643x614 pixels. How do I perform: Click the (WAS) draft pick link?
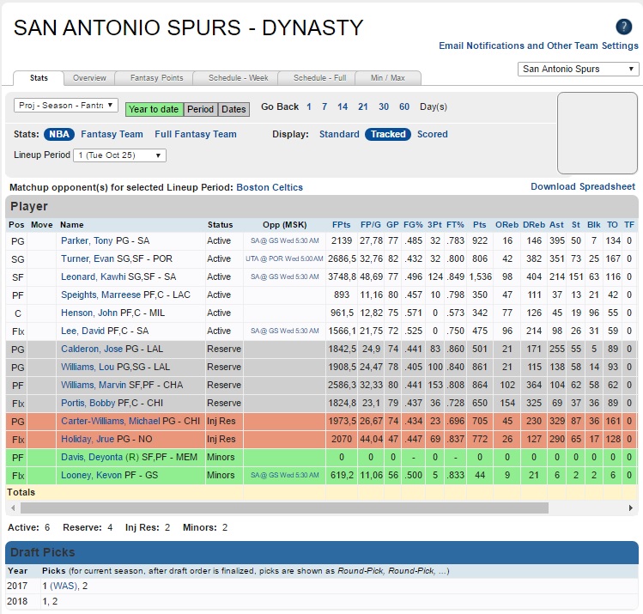64,587
